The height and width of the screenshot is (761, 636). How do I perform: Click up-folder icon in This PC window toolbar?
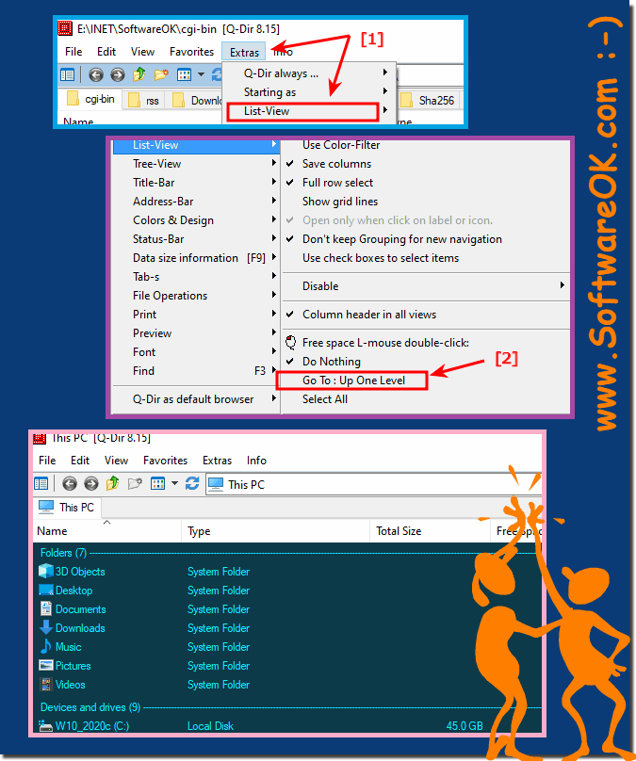point(113,483)
